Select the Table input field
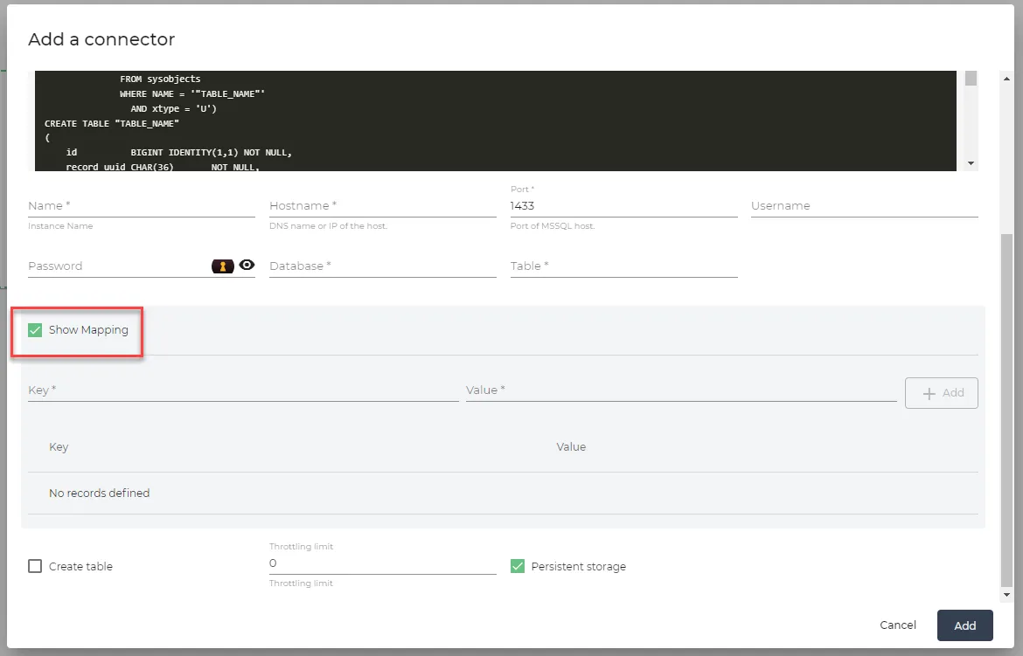This screenshot has height=656, width=1023. pyautogui.click(x=623, y=266)
